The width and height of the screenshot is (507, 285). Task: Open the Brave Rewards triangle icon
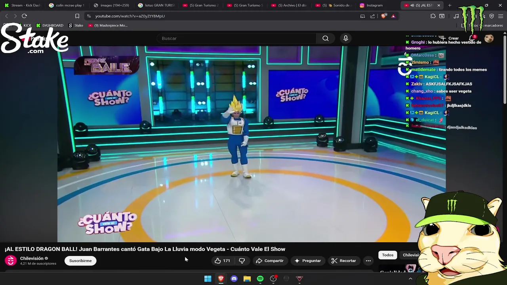[393, 16]
